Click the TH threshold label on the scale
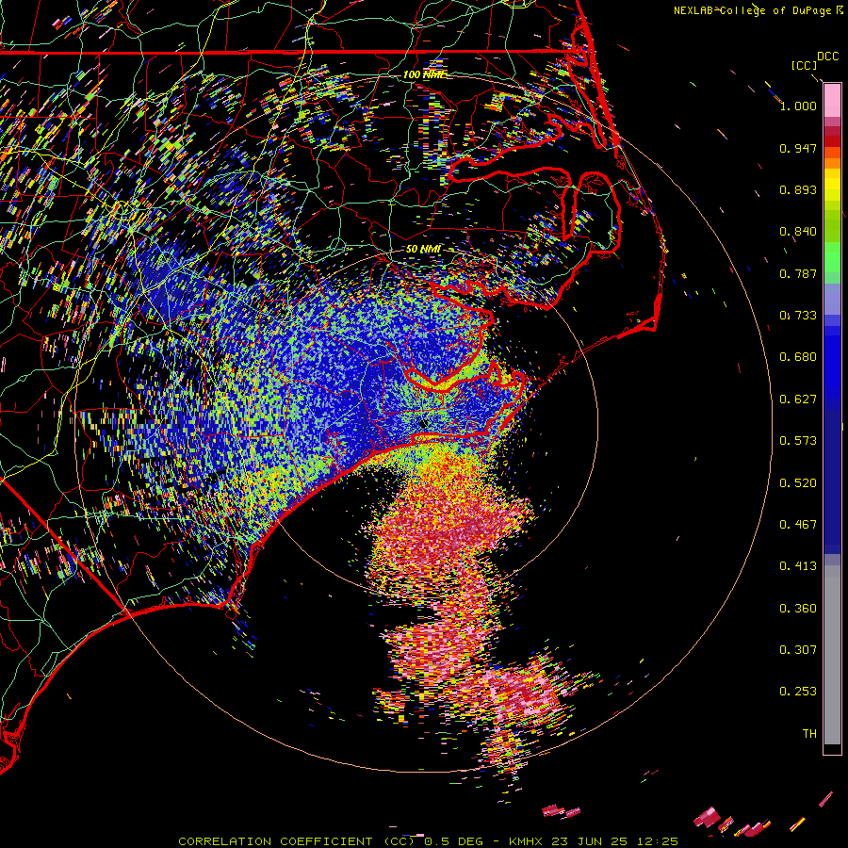 point(809,734)
